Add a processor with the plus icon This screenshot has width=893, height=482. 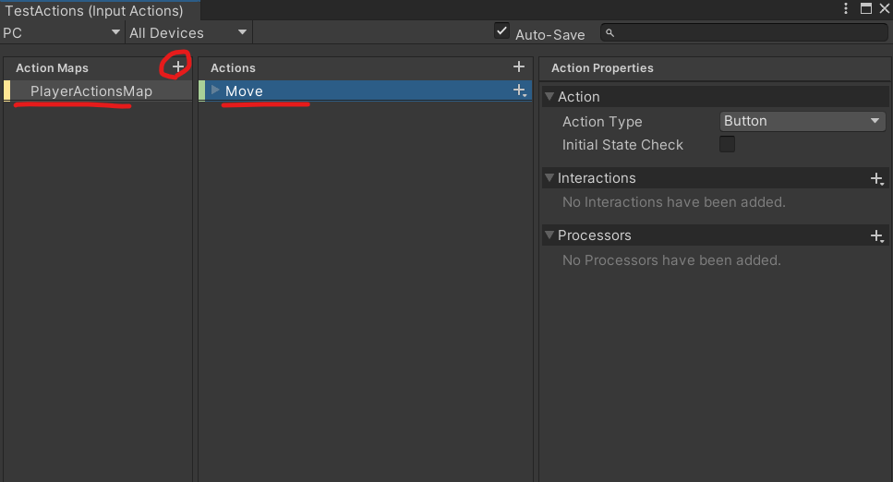point(877,235)
